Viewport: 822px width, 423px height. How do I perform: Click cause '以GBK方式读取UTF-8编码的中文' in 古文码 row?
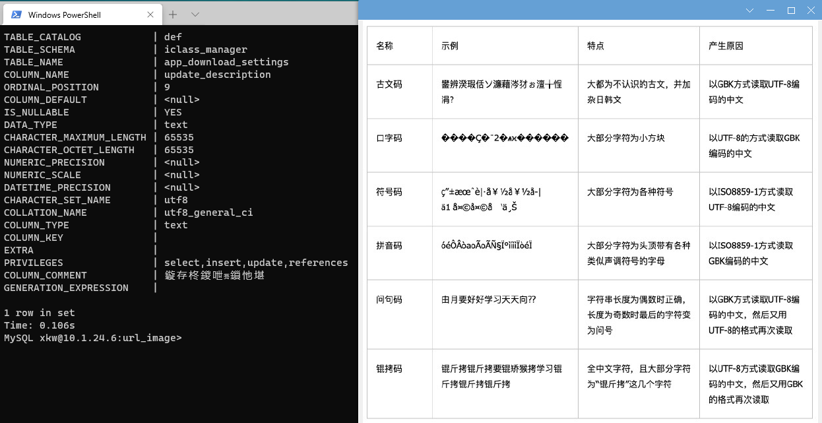[x=754, y=92]
